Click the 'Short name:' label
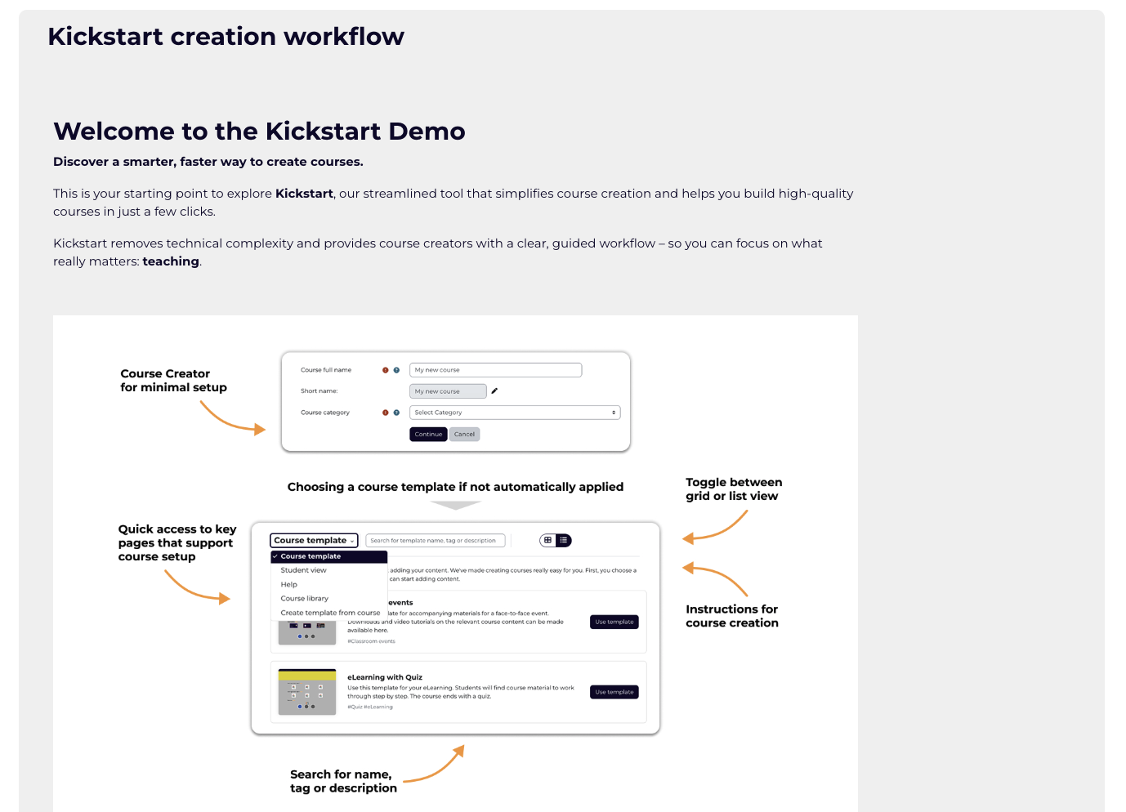 [x=319, y=391]
